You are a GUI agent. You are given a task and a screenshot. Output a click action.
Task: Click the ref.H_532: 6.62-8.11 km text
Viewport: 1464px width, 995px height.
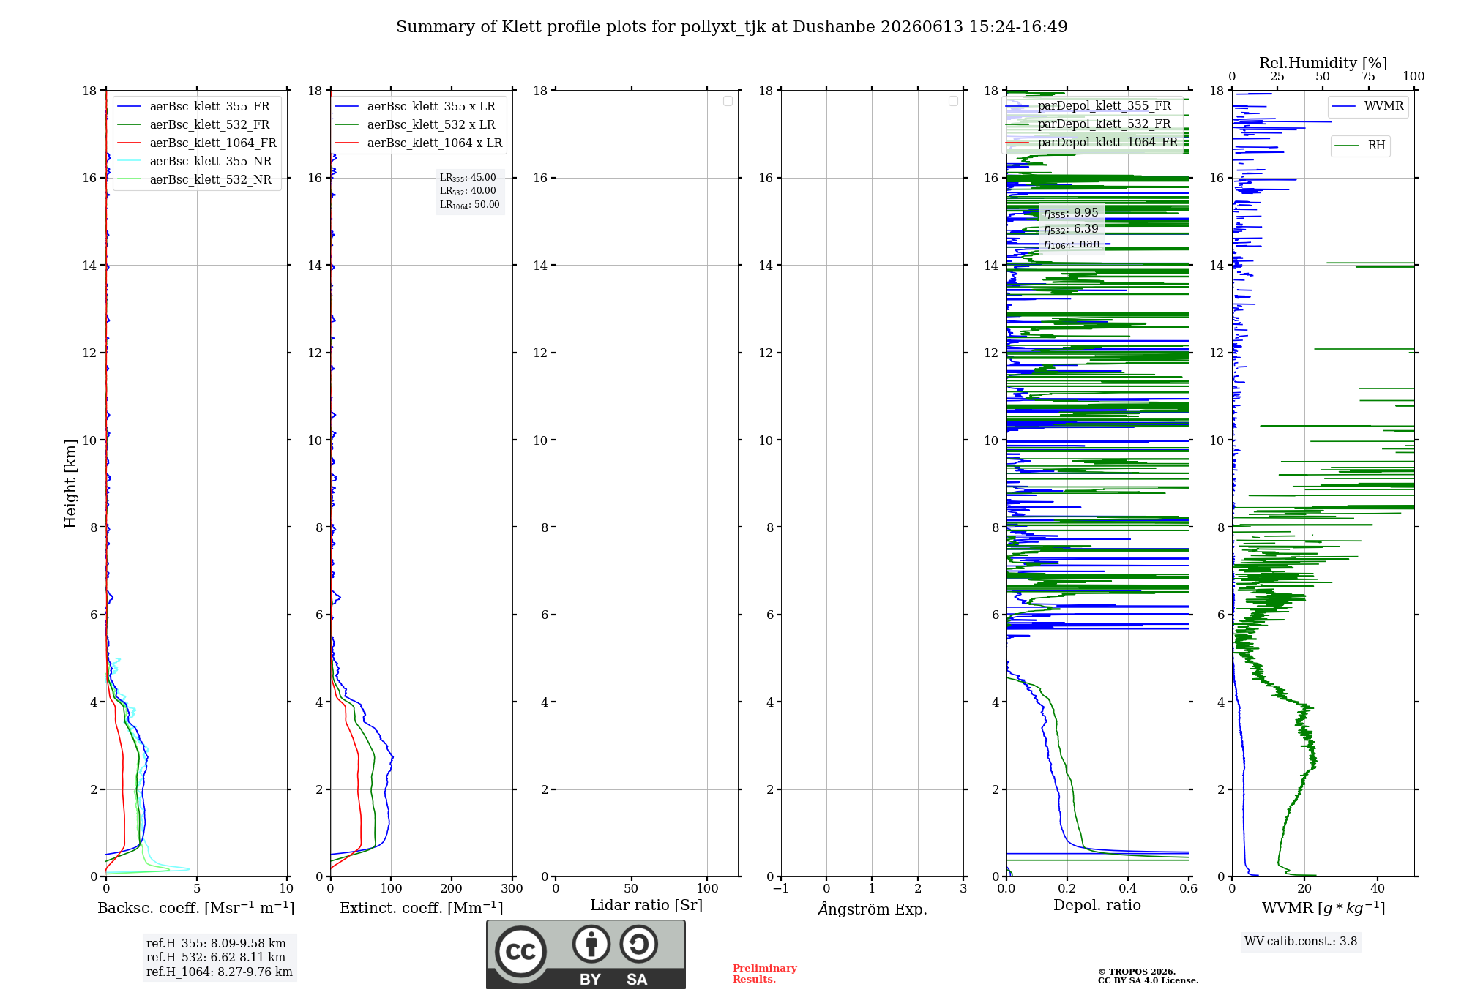(216, 958)
